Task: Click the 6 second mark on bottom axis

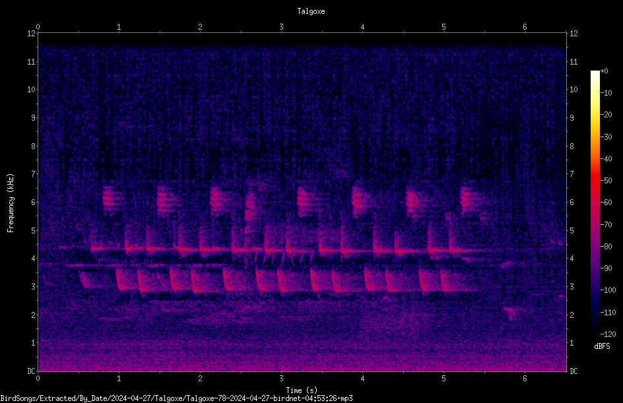Action: click(525, 379)
